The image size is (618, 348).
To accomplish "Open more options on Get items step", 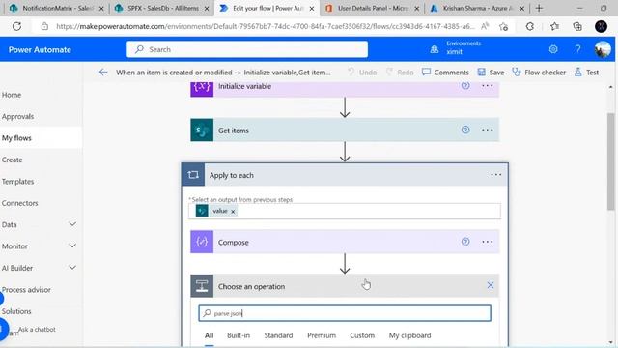I will (487, 130).
